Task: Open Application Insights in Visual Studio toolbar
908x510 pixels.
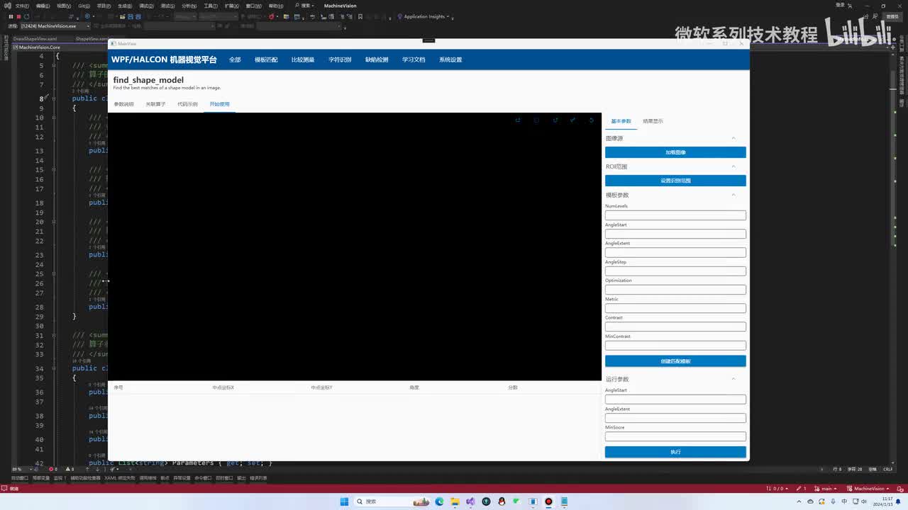Action: [426, 16]
